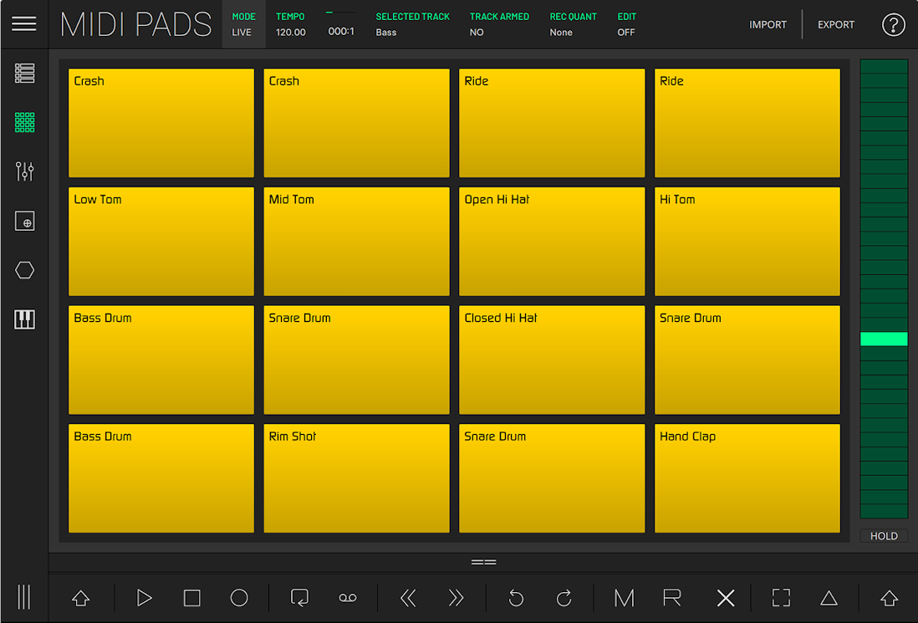Toggle the M mute button

click(624, 598)
